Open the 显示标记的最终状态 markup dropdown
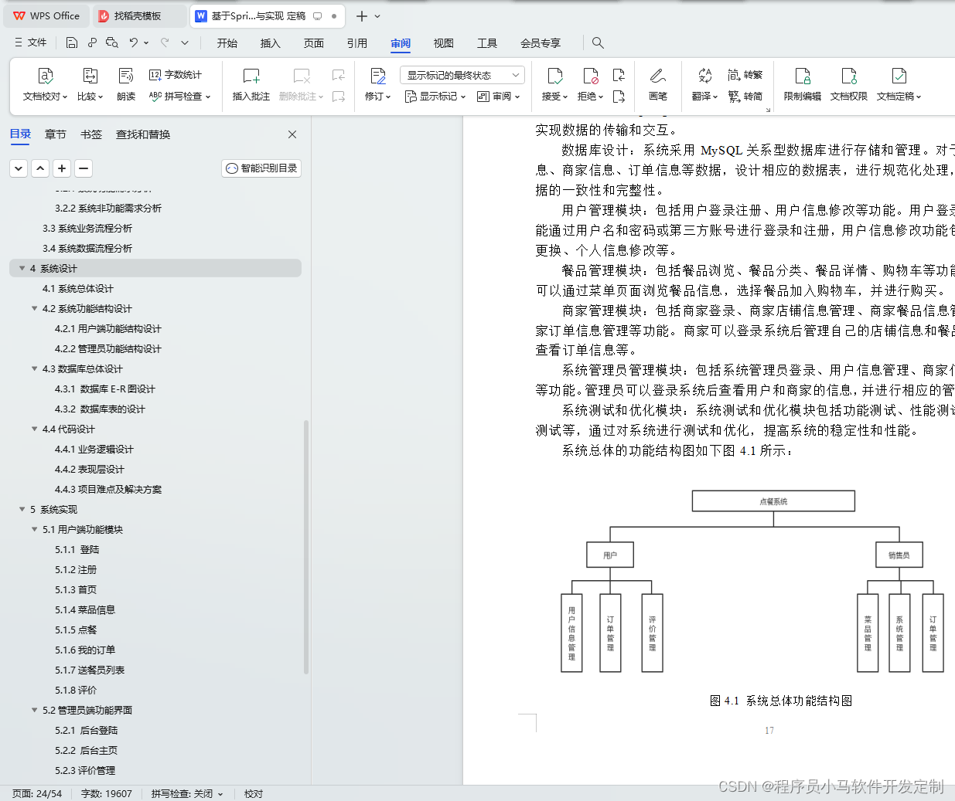The height and width of the screenshot is (801, 955). click(x=462, y=75)
